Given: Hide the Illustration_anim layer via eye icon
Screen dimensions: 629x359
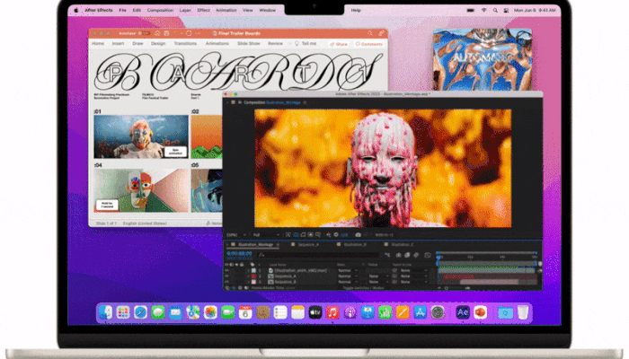Looking at the screenshot, I should click(226, 270).
